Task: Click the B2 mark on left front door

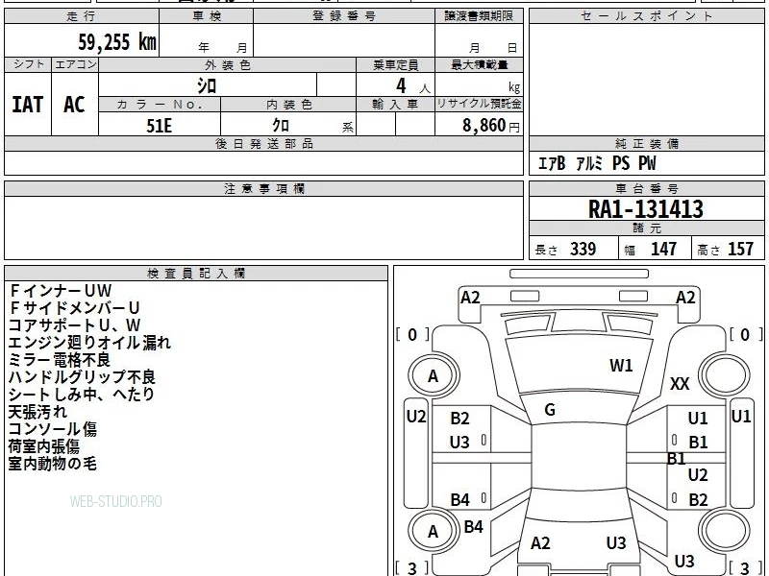Action: pyautogui.click(x=460, y=419)
